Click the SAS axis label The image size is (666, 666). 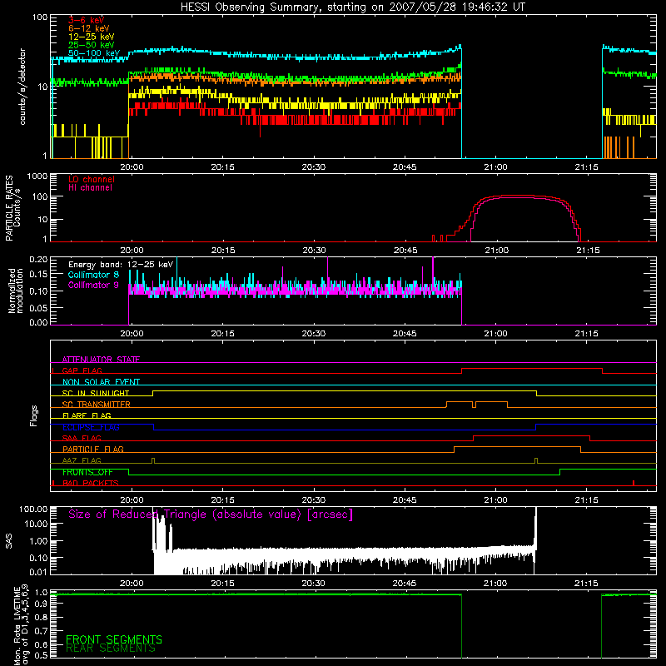pyautogui.click(x=9, y=541)
